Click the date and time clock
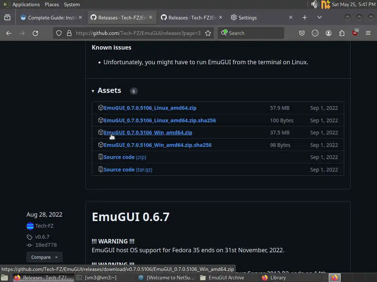The height and width of the screenshot is (282, 377). tap(353, 4)
